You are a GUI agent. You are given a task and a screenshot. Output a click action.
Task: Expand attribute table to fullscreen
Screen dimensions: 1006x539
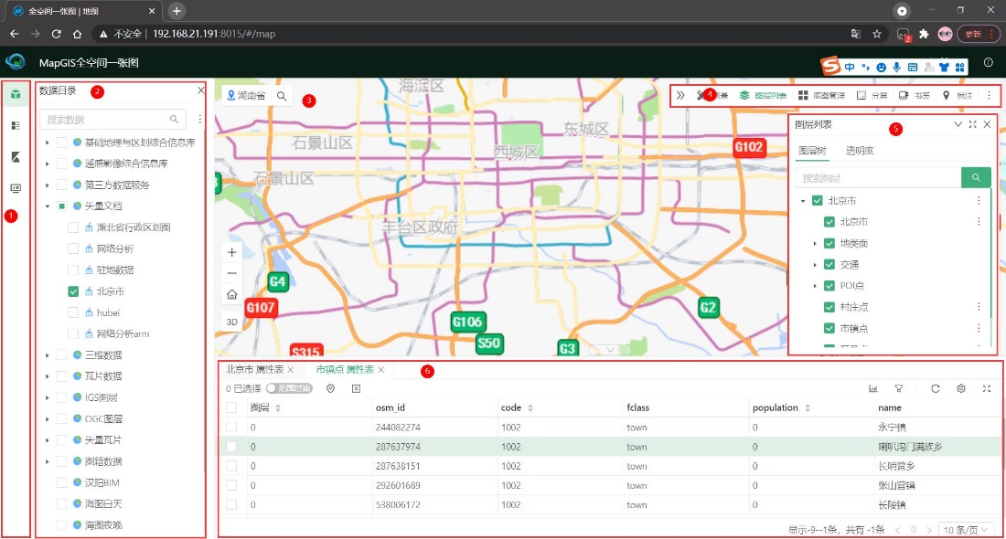[987, 388]
